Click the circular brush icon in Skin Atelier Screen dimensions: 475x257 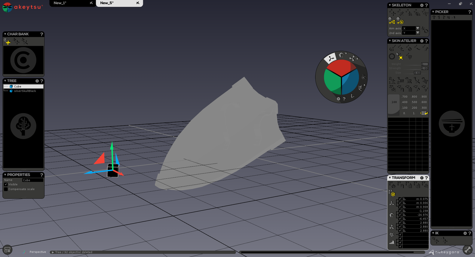[x=392, y=56]
